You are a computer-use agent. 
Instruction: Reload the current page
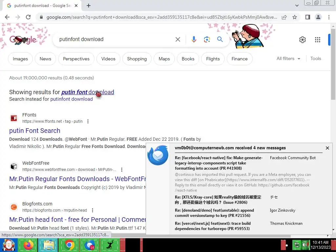click(28, 17)
